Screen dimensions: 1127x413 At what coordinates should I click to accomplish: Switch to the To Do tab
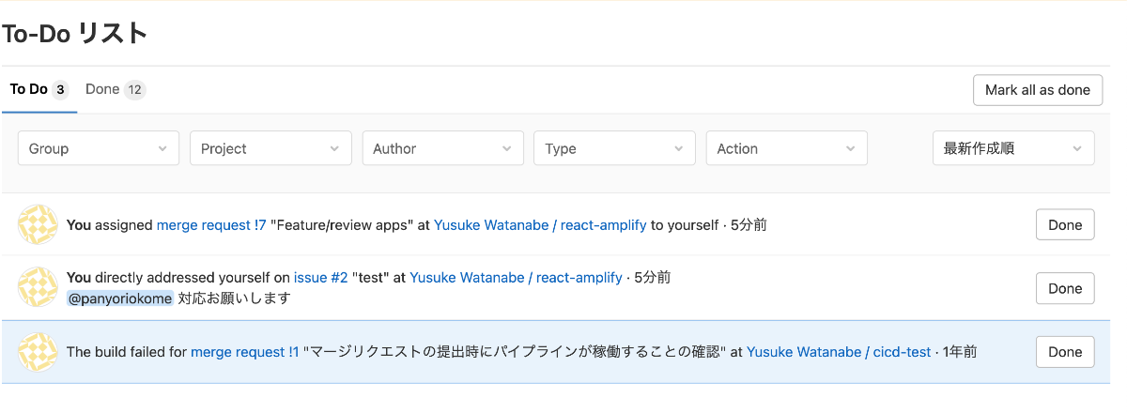coord(39,90)
